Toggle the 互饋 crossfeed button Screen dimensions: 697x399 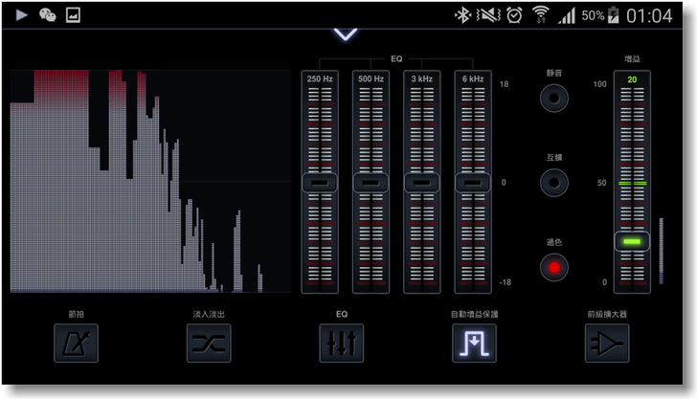[x=553, y=182]
